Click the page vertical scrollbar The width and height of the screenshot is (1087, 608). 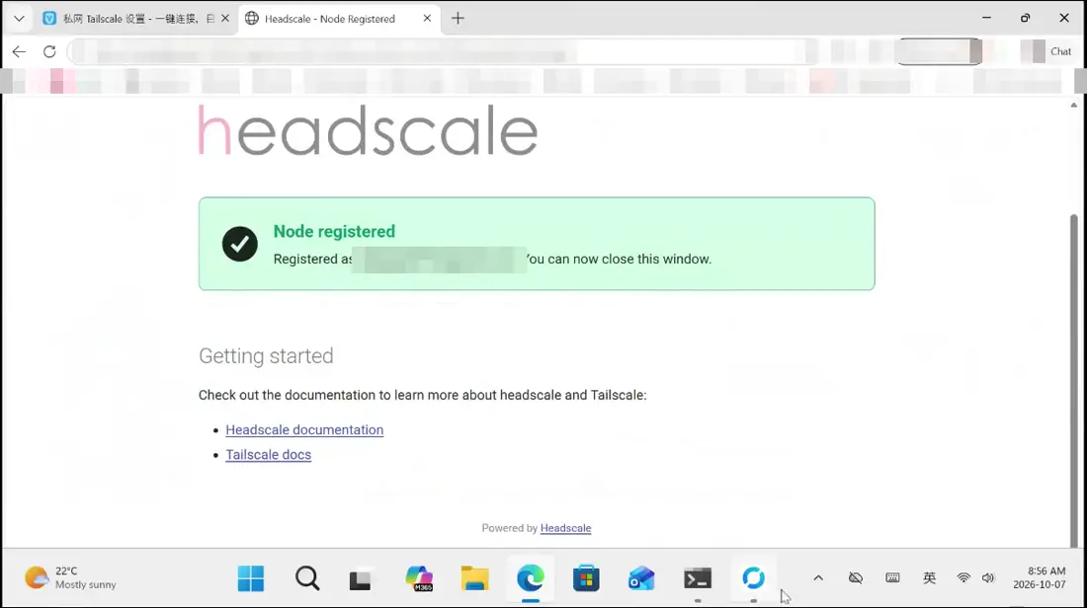[1074, 381]
